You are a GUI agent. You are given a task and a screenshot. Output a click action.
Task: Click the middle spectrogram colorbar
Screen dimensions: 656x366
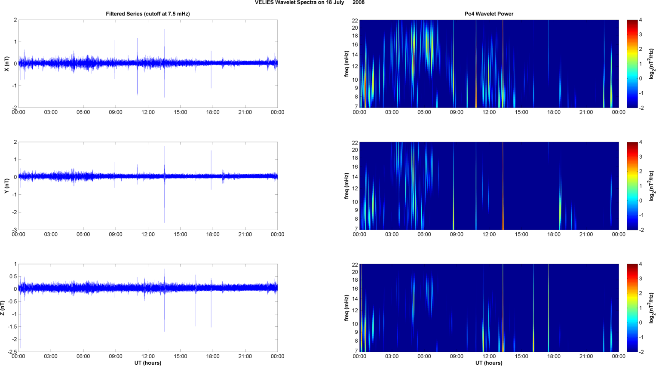click(632, 186)
